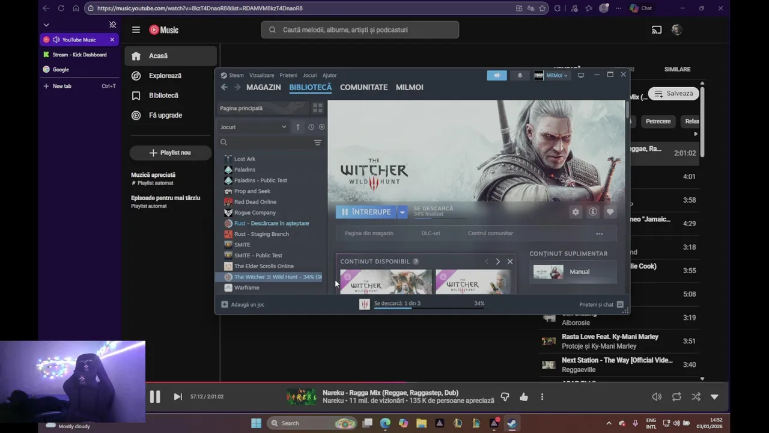Favorite this page with the star icon
This screenshot has height=433, width=769.
pos(543,8)
